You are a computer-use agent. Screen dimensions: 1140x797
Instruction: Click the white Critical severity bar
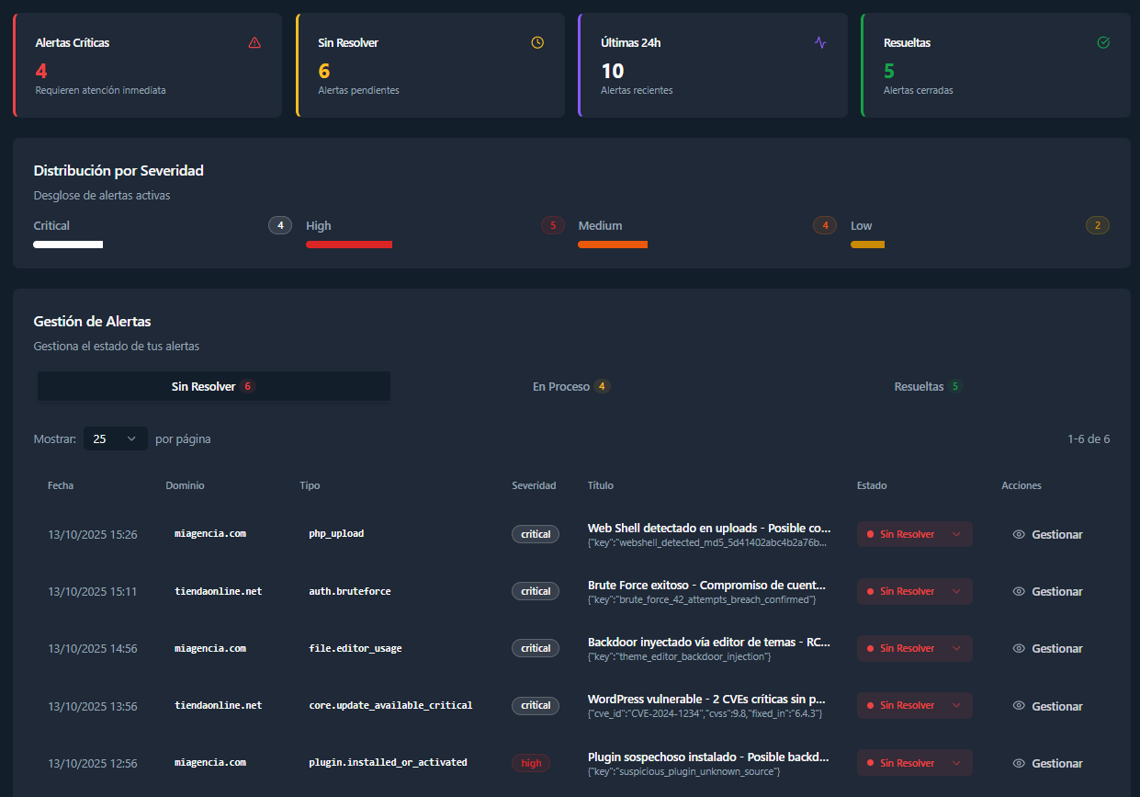[x=68, y=245]
